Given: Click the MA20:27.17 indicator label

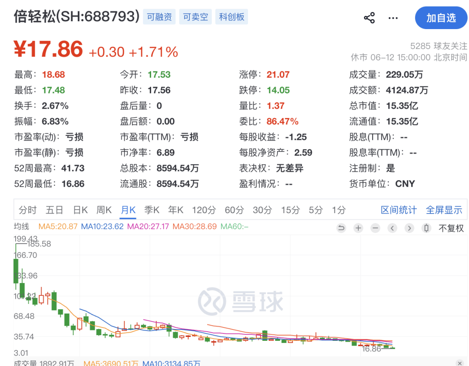Looking at the screenshot, I should 149,226.
